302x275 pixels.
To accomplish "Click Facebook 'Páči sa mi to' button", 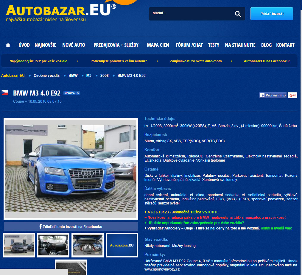I will [273, 95].
